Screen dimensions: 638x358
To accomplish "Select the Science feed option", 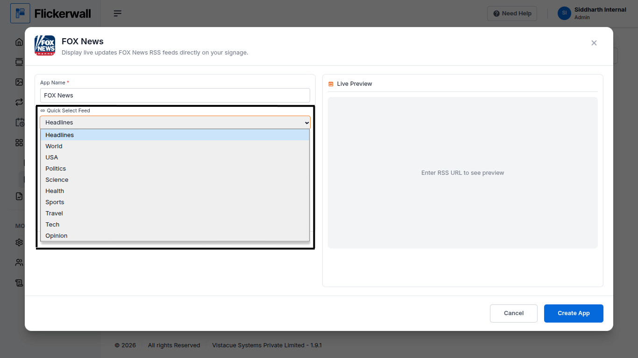I will point(175,179).
